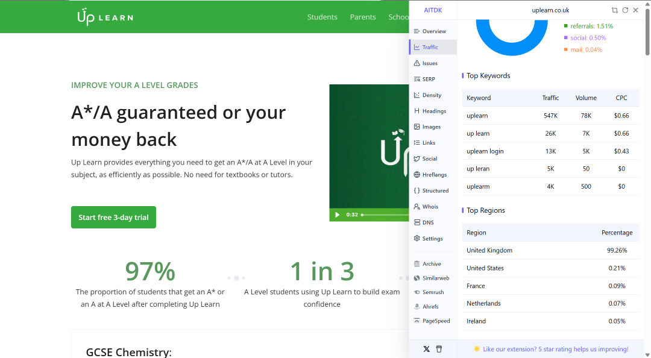
Task: Click the screenshot crop icon in panel header
Action: point(614,10)
